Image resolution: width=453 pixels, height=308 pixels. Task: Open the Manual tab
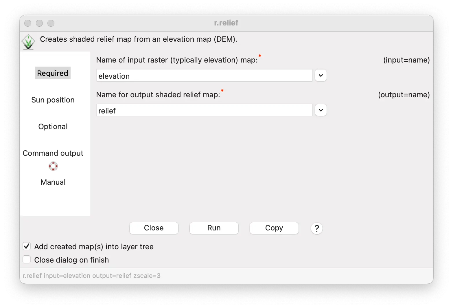53,182
